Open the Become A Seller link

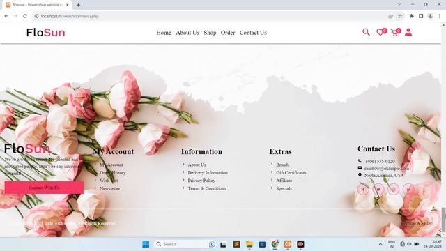(x=417, y=223)
